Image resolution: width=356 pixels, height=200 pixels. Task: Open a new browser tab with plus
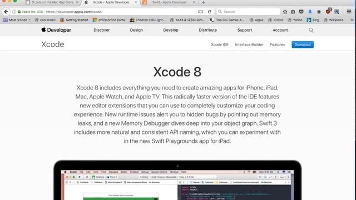click(203, 2)
